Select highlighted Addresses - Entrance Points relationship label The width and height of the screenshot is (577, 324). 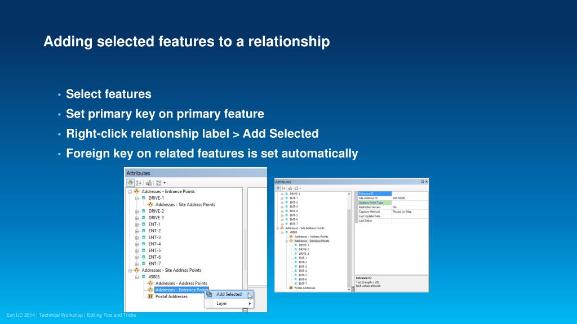pyautogui.click(x=182, y=290)
